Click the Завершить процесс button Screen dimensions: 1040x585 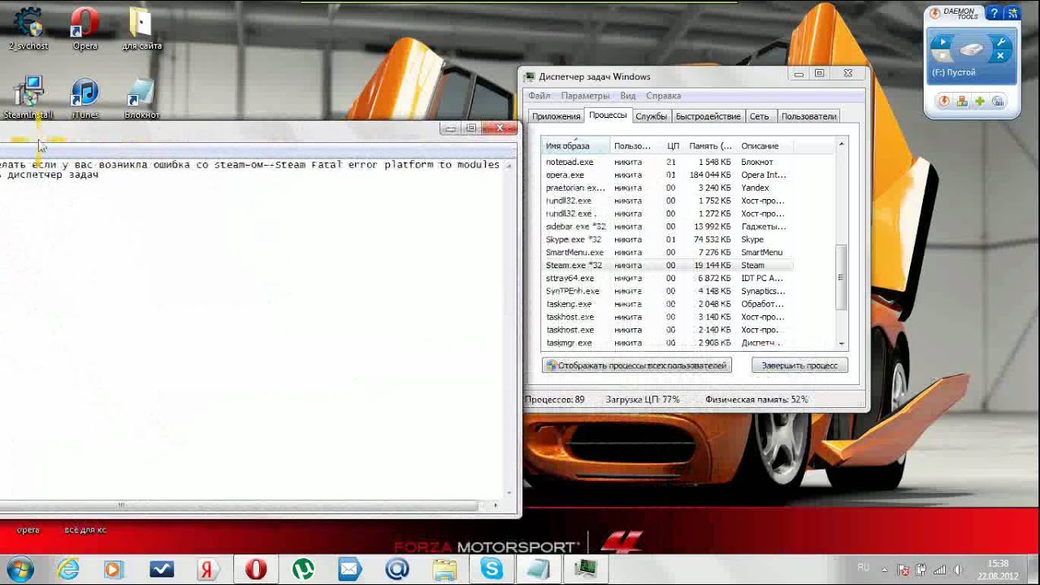(799, 366)
